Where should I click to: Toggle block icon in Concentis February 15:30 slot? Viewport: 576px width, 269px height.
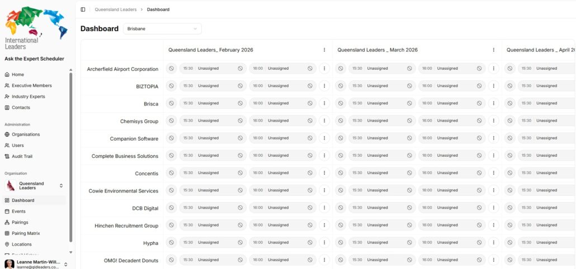click(240, 173)
